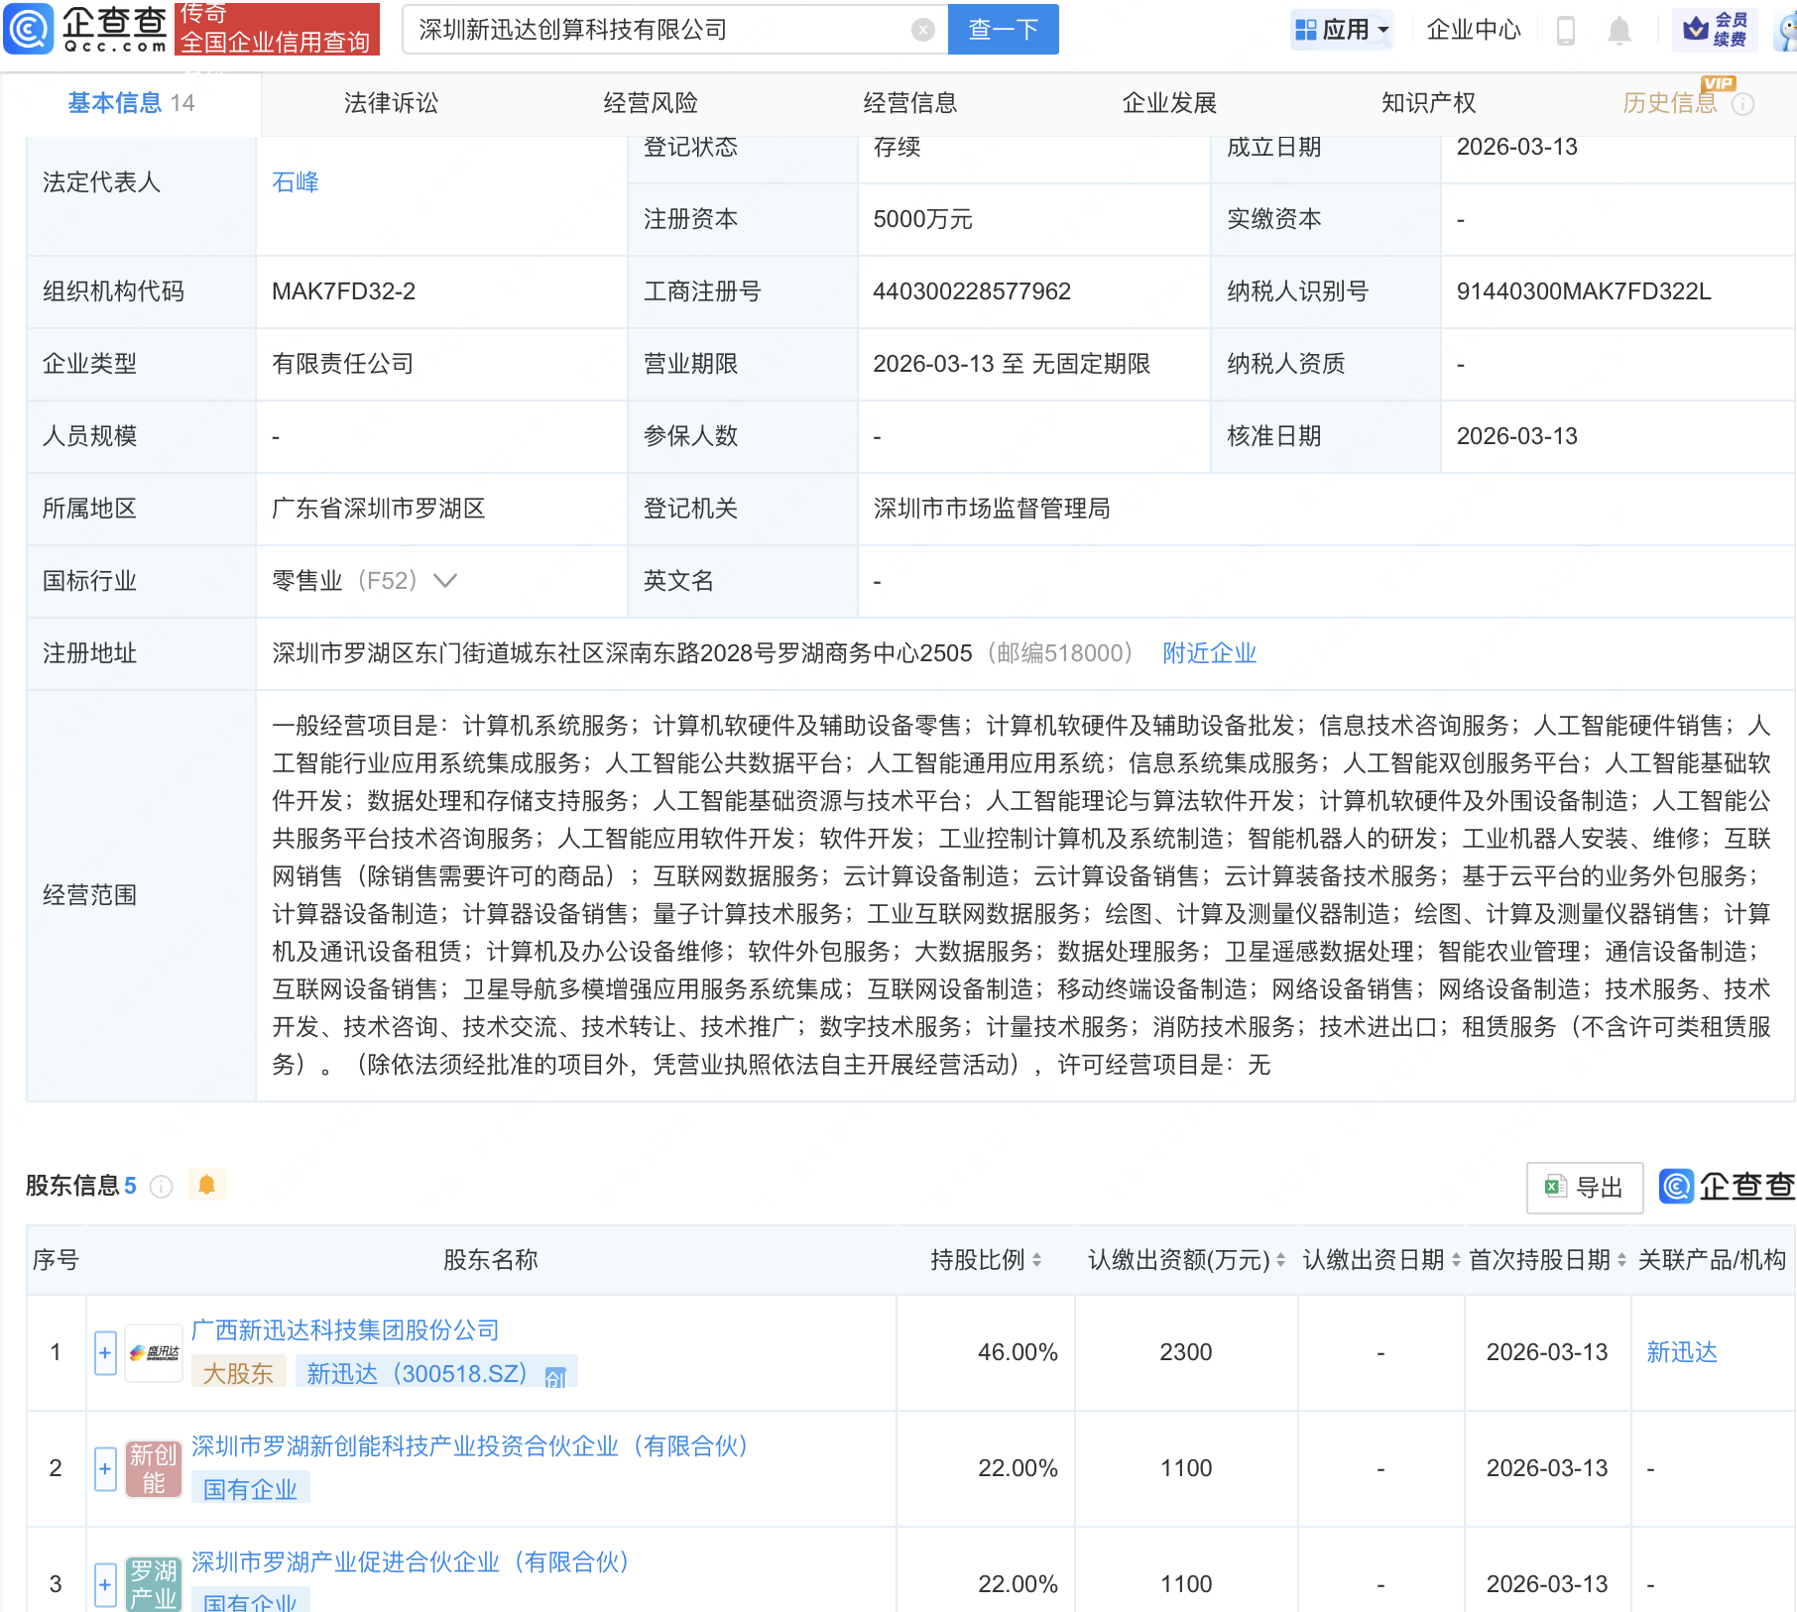The height and width of the screenshot is (1612, 1797).
Task: Enable the alert bell next to 股东信息
Action: tap(207, 1185)
